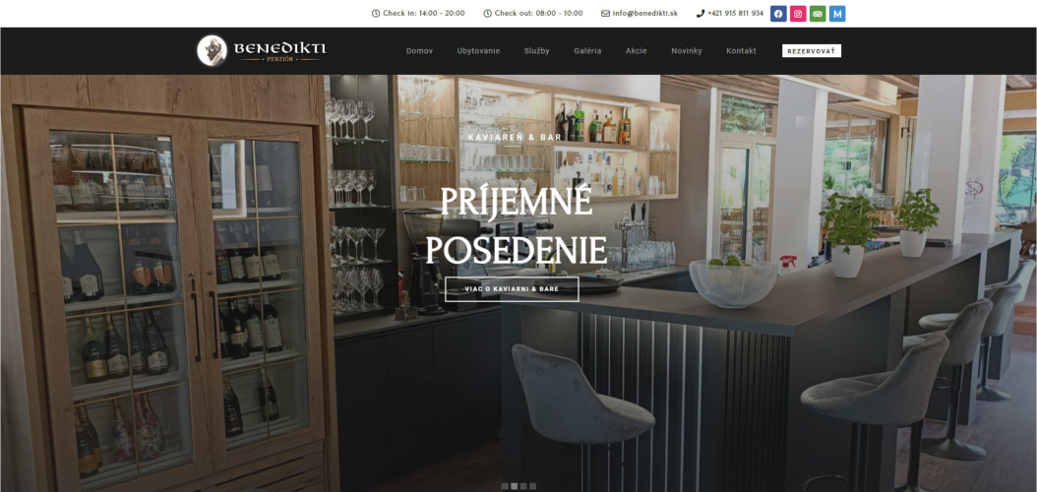Open the Kontakt menu item
The image size is (1037, 492).
pyautogui.click(x=741, y=51)
